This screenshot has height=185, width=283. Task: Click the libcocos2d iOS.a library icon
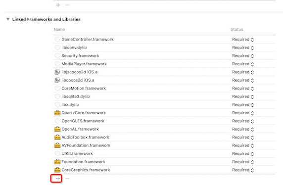click(x=57, y=80)
